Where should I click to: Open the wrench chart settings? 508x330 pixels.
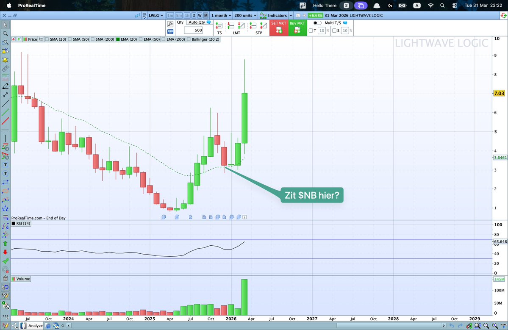tap(170, 24)
